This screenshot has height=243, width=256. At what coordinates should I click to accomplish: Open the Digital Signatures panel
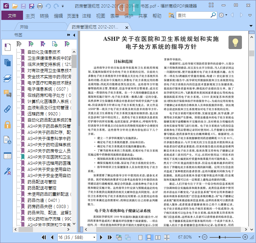point(8,171)
